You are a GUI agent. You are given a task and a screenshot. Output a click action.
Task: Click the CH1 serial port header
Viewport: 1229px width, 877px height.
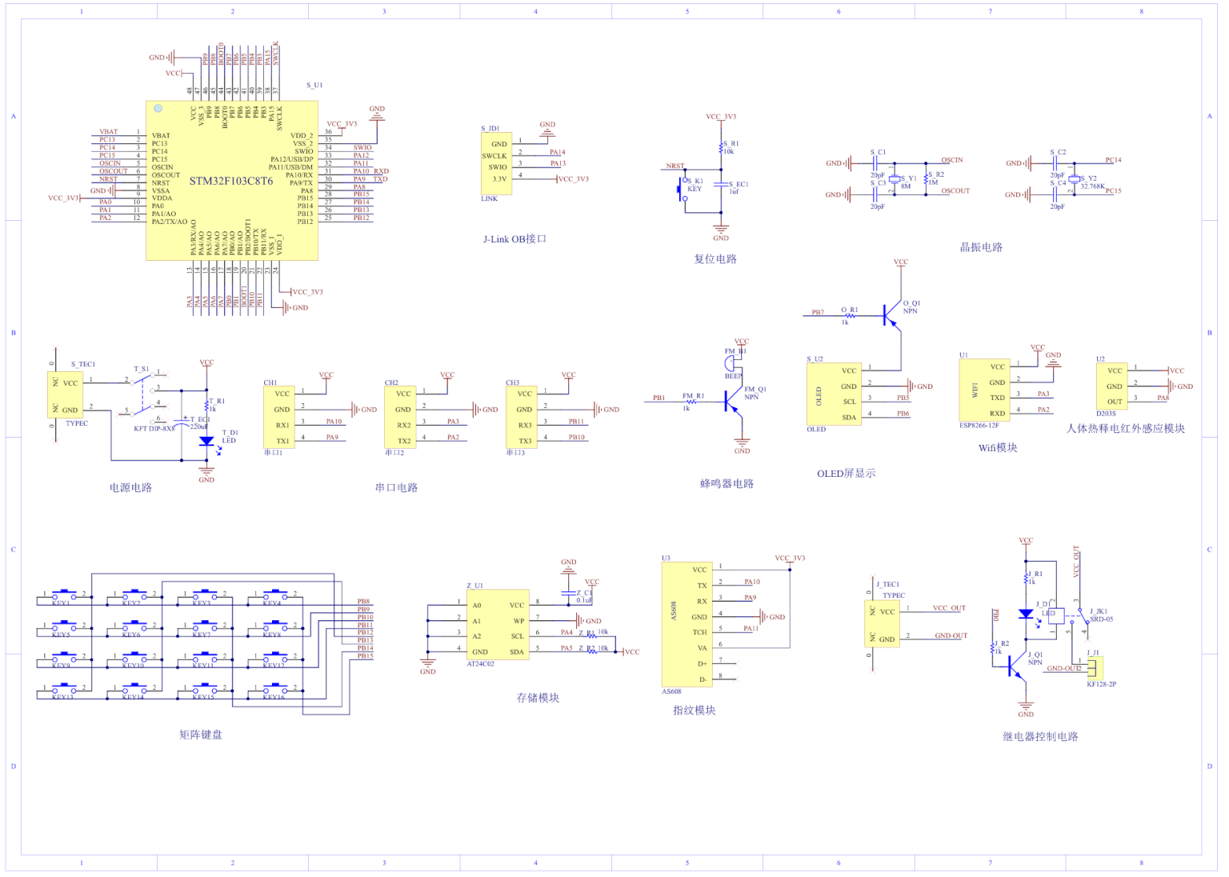[279, 417]
